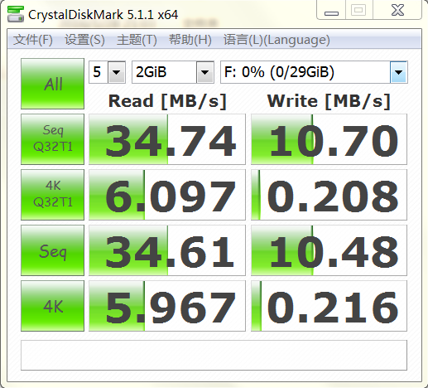428x388 pixels.
Task: Click the empty comment field at the bottom
Action: (x=214, y=355)
